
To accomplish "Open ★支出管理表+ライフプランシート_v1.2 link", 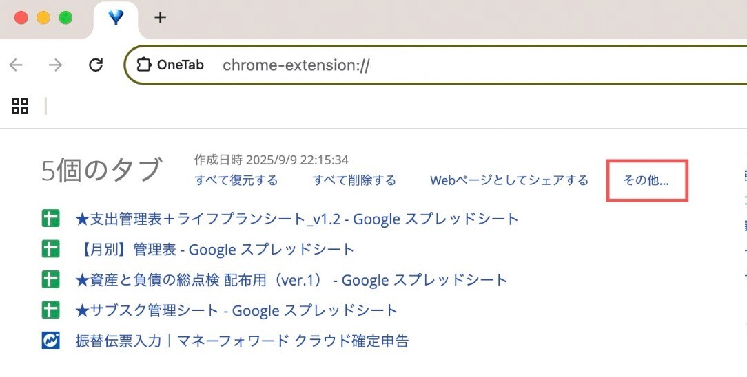I will [297, 219].
